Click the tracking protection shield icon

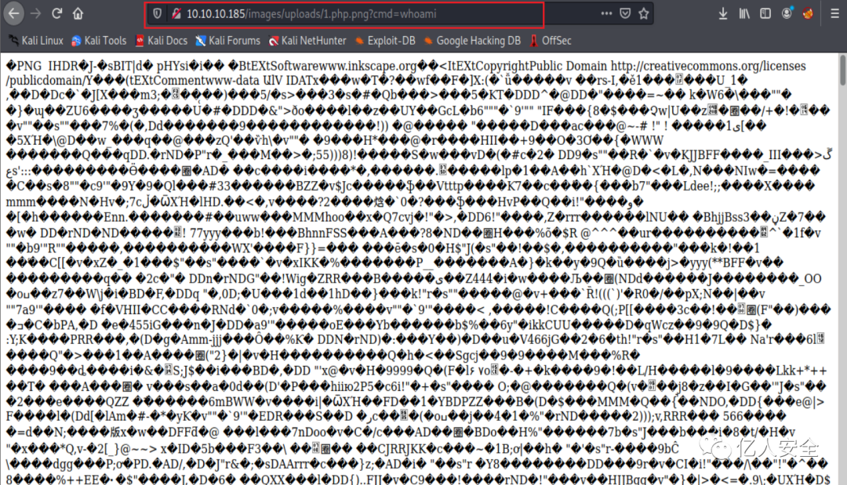click(x=157, y=14)
